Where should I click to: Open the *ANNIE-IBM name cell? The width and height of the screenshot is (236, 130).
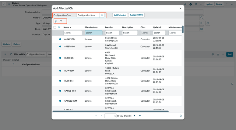pos(69,39)
